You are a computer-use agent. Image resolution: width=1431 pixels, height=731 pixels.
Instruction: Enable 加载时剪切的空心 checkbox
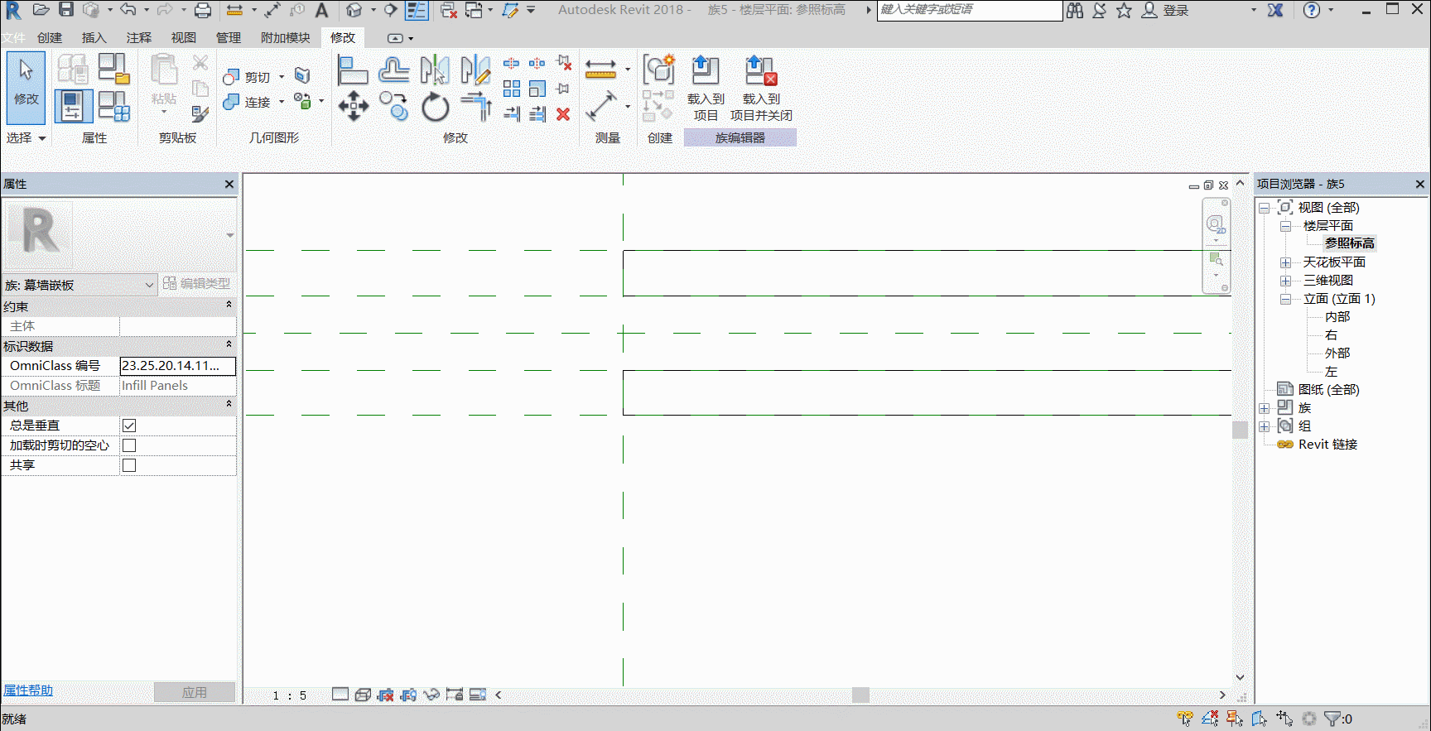pos(129,445)
